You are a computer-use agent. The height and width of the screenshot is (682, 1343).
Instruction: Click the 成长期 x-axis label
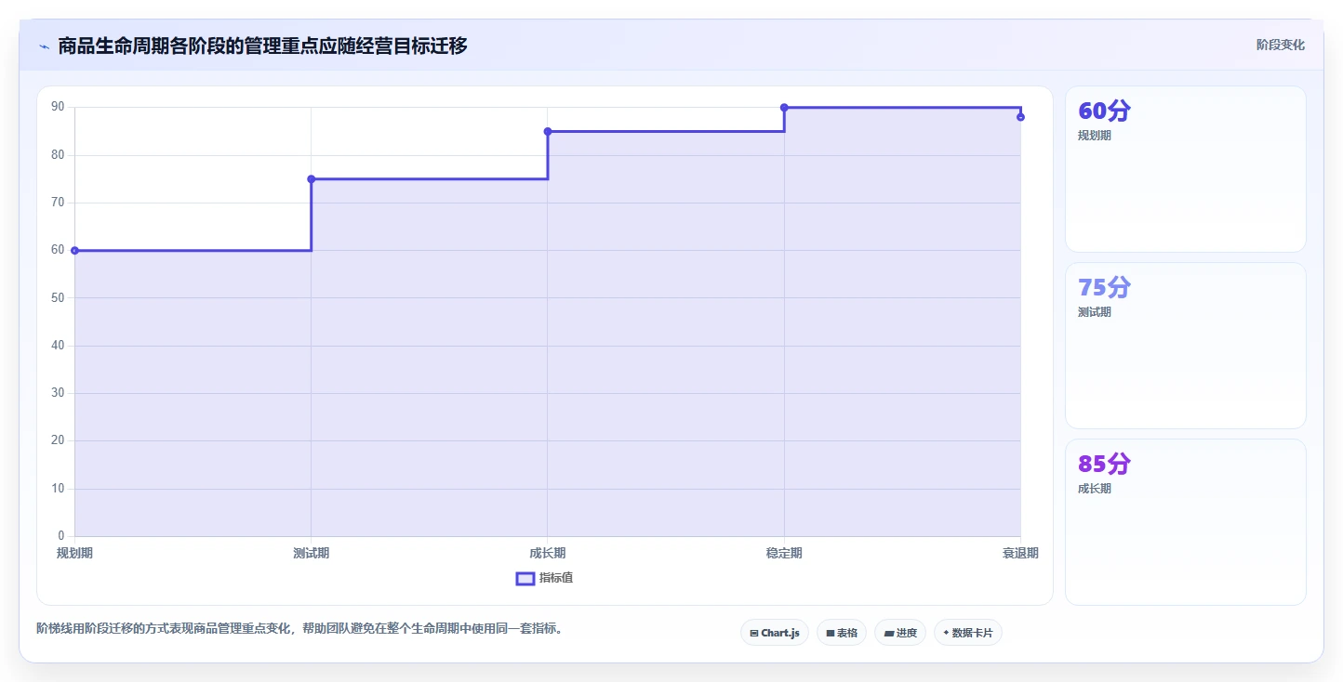(548, 554)
